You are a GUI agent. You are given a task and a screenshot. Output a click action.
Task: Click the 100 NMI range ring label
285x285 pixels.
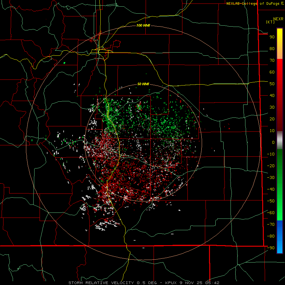(x=143, y=25)
